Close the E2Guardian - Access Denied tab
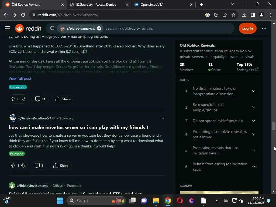 [x=127, y=5]
